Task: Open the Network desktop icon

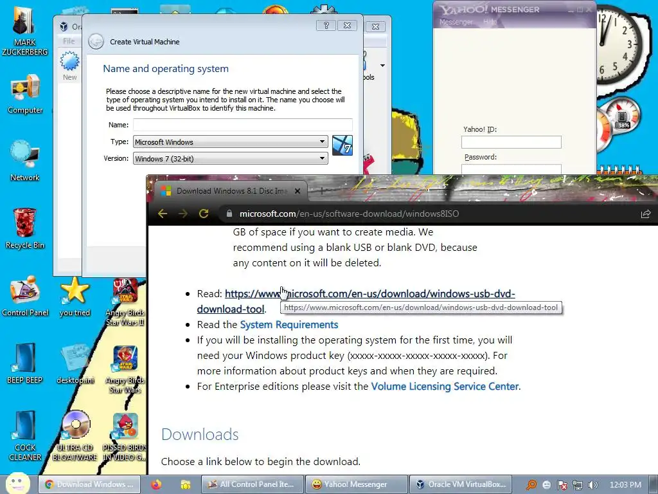Action: tap(25, 161)
